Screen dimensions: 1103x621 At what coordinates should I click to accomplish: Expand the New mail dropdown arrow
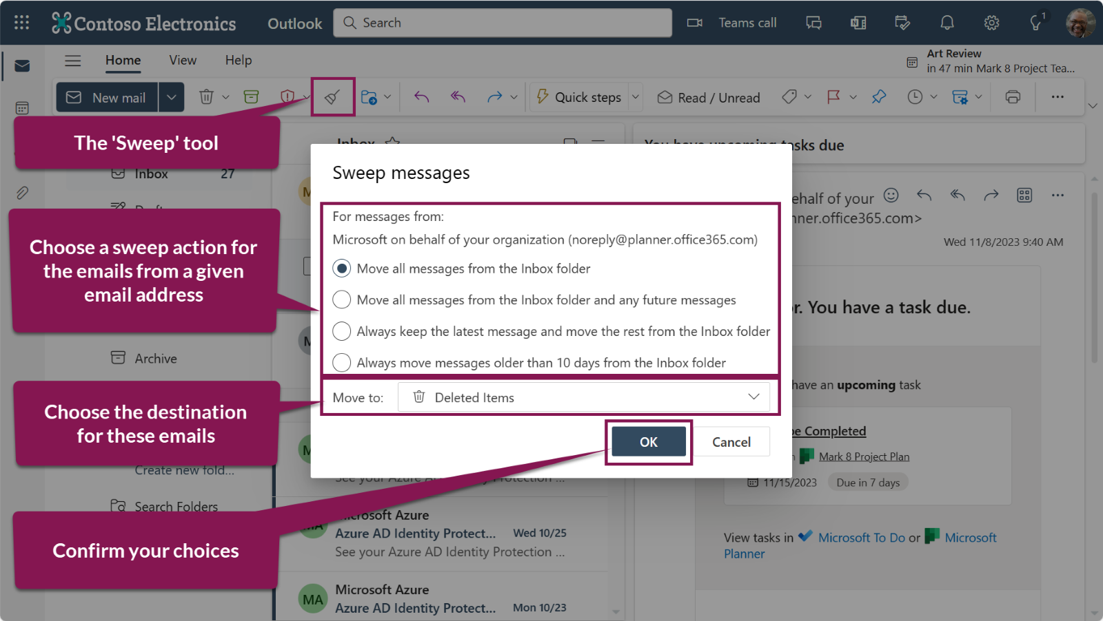click(171, 97)
